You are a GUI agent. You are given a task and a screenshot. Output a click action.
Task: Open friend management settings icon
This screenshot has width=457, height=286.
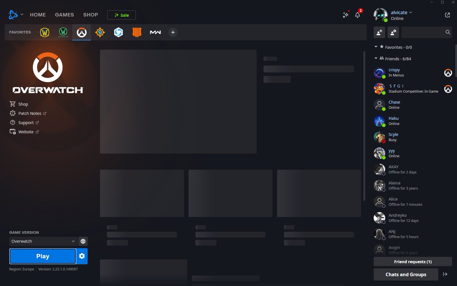coord(393,32)
